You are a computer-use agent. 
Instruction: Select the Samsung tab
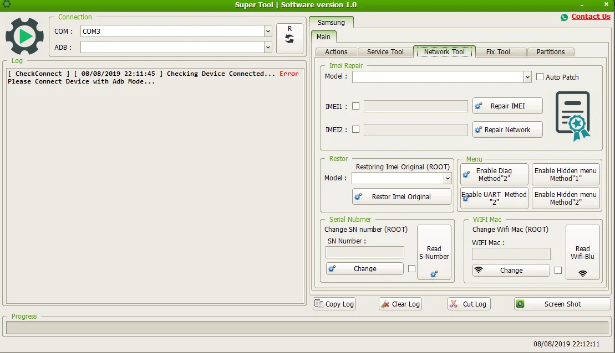pyautogui.click(x=332, y=22)
